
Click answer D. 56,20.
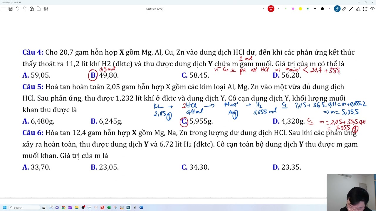[x=287, y=75]
